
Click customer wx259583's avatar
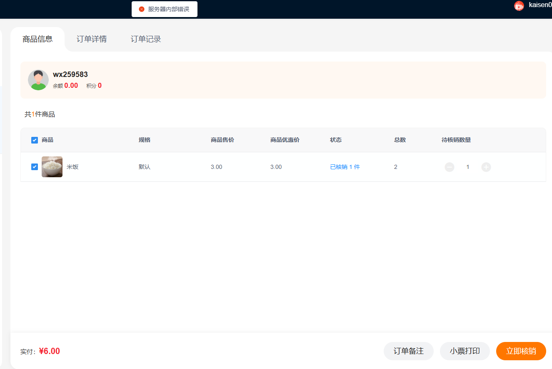[x=38, y=80]
